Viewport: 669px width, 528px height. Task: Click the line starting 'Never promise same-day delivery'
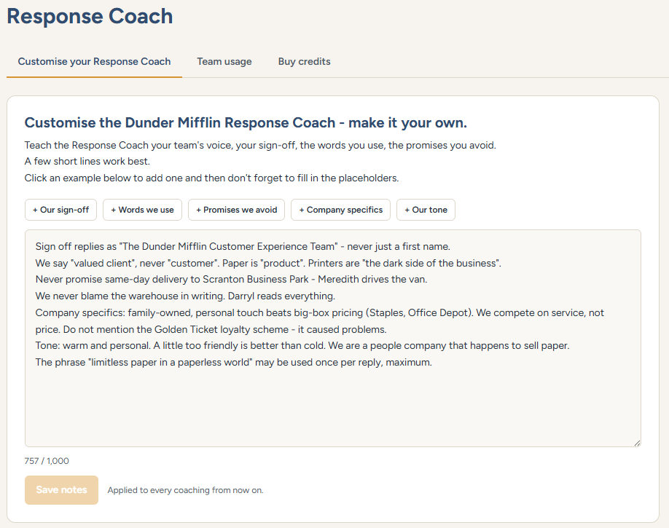pos(231,280)
